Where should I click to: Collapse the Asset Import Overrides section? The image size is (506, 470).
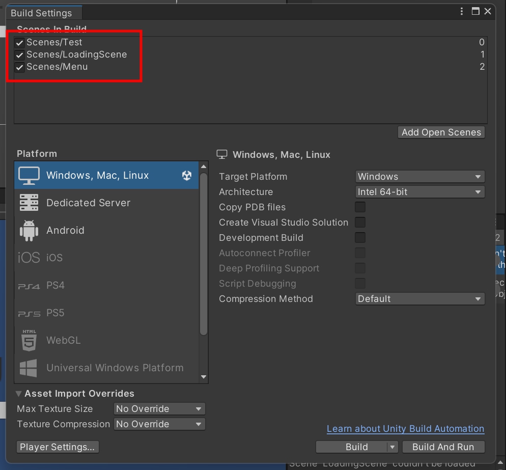(x=19, y=394)
